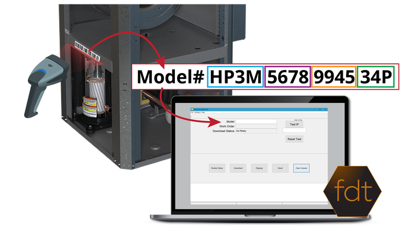The height and width of the screenshot is (231, 410).
Task: Click the barcode label on the unit
Action: pos(87,51)
